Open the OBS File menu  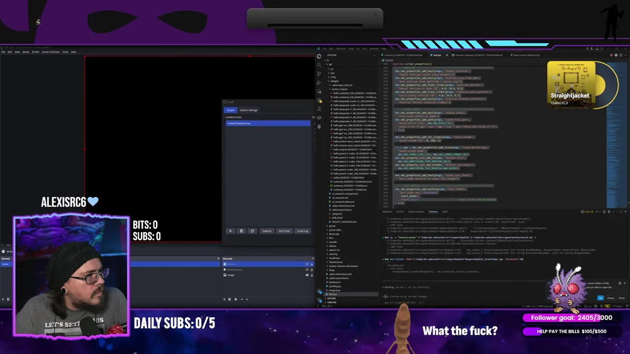click(x=3, y=52)
